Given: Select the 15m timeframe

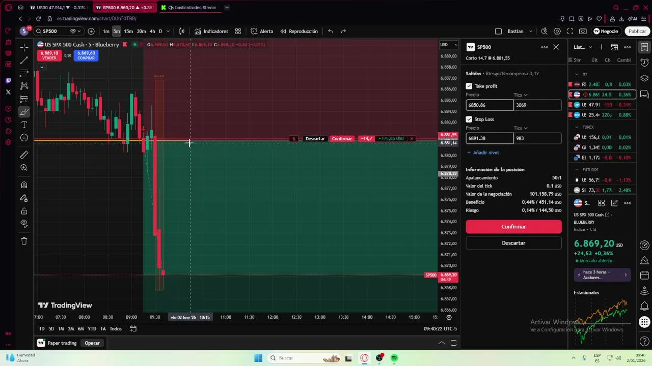Looking at the screenshot, I should 128,31.
